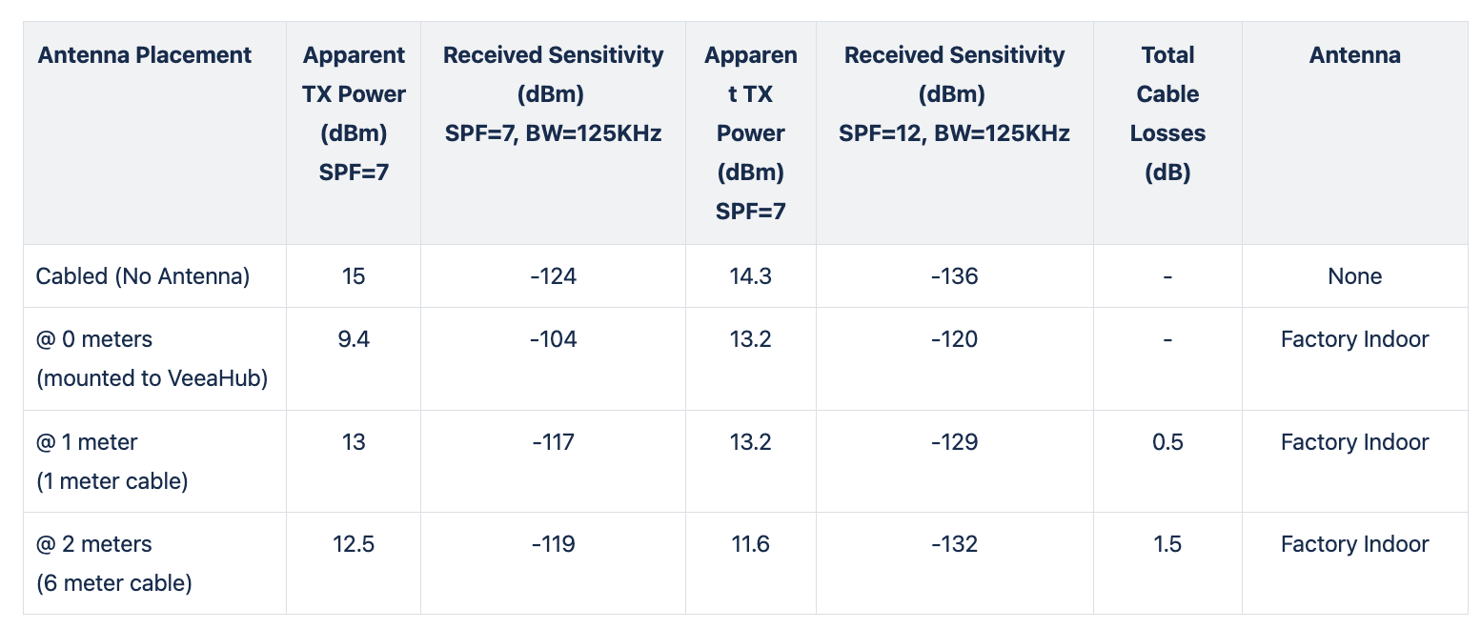The width and height of the screenshot is (1481, 629).
Task: Click the SPF=12 Received Sensitivity header
Action: pos(954,94)
